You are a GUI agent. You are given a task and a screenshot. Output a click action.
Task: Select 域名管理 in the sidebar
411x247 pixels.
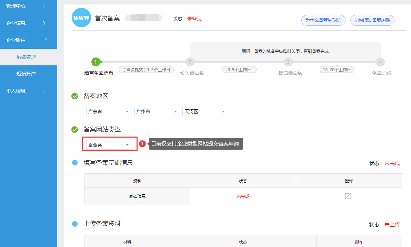point(26,57)
